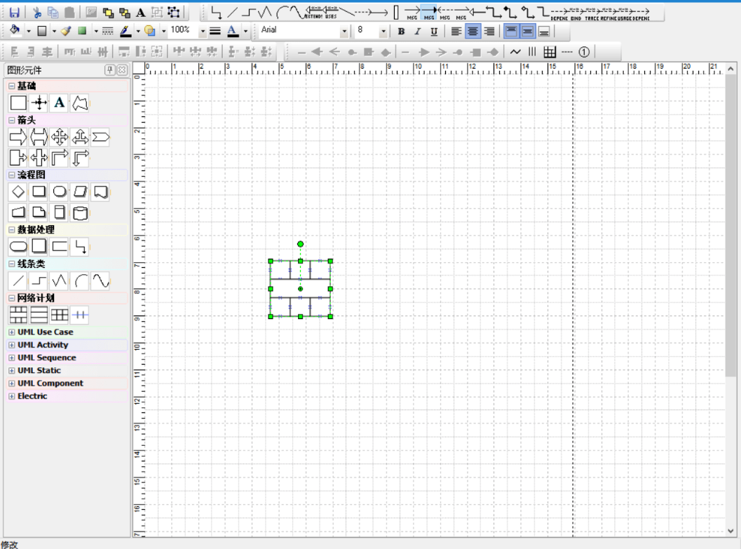Image resolution: width=741 pixels, height=549 pixels.
Task: Expand the UML Use Case category
Action: pos(12,332)
